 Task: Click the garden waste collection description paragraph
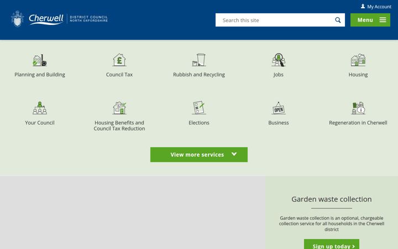coord(332,224)
